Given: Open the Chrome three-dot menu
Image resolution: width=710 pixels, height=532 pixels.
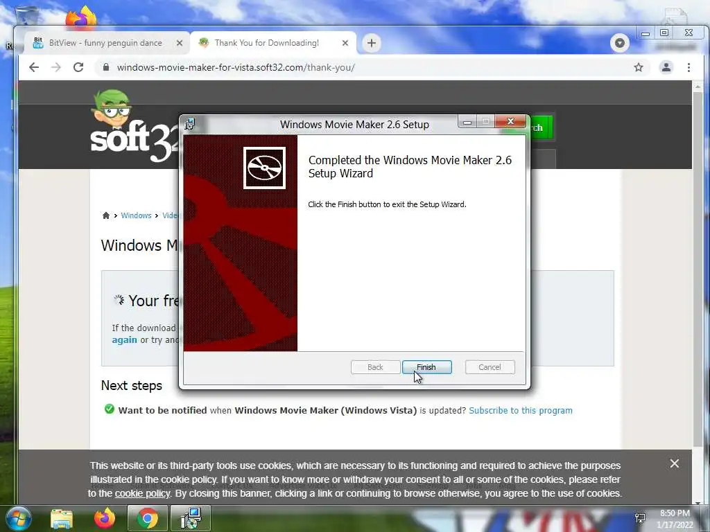Looking at the screenshot, I should coord(689,67).
